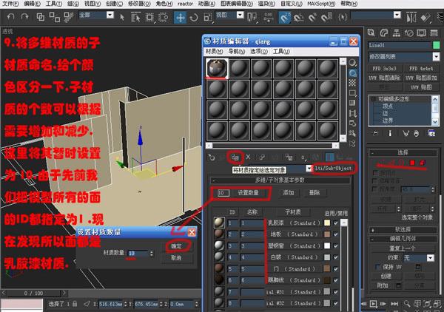
Task: Open 导航(N) menu in Material Editor
Action: point(237,52)
